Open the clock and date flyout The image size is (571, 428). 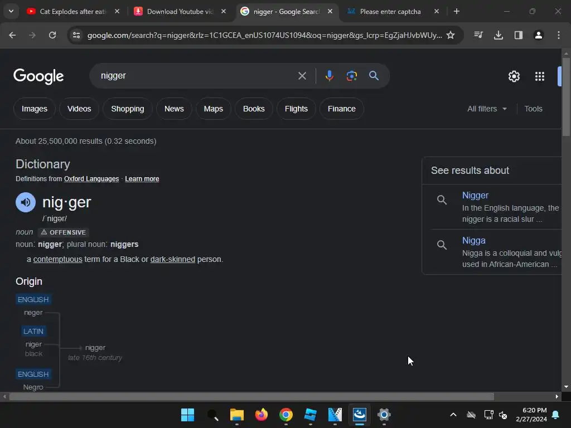coord(531,415)
